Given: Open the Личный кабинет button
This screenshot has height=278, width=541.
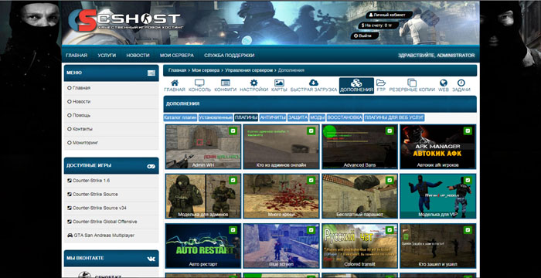Looking at the screenshot, I should click(x=389, y=15).
